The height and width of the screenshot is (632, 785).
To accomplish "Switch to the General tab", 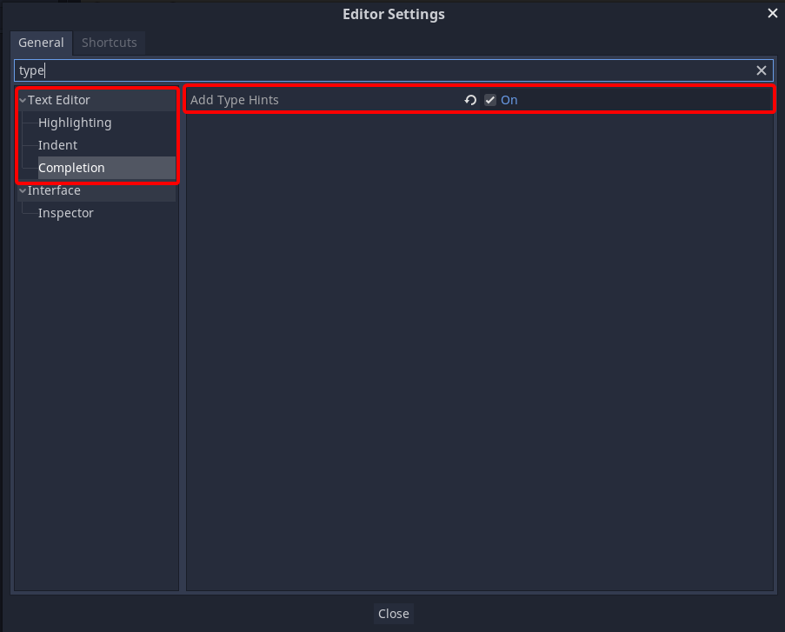I will [41, 43].
